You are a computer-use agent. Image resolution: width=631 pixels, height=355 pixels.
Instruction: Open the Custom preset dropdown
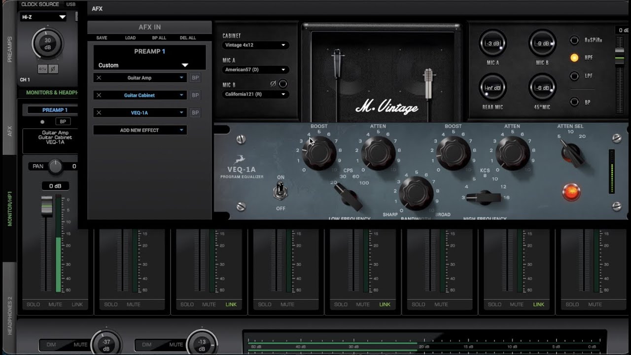(149, 65)
